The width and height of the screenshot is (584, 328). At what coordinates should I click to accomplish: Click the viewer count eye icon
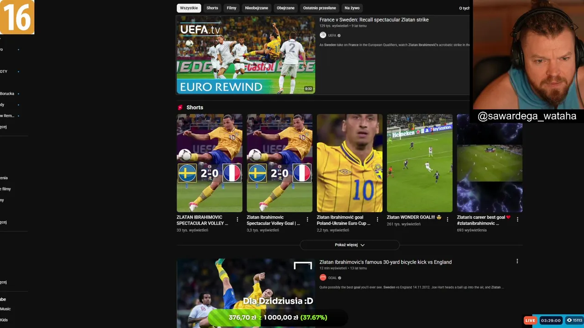[x=569, y=321]
